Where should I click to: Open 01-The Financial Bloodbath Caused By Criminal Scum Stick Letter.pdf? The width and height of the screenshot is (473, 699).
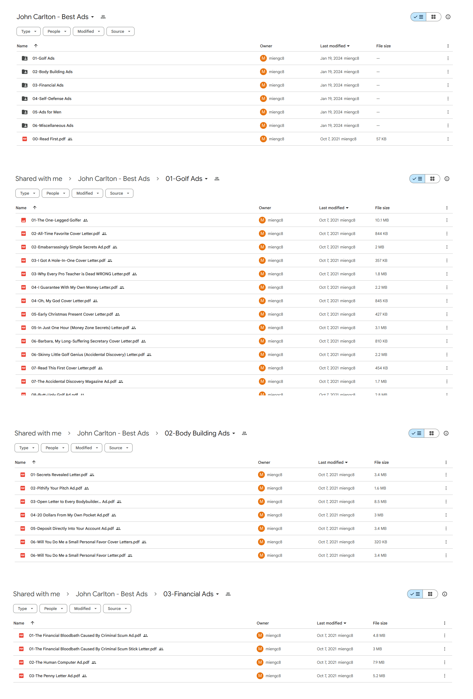pyautogui.click(x=93, y=649)
